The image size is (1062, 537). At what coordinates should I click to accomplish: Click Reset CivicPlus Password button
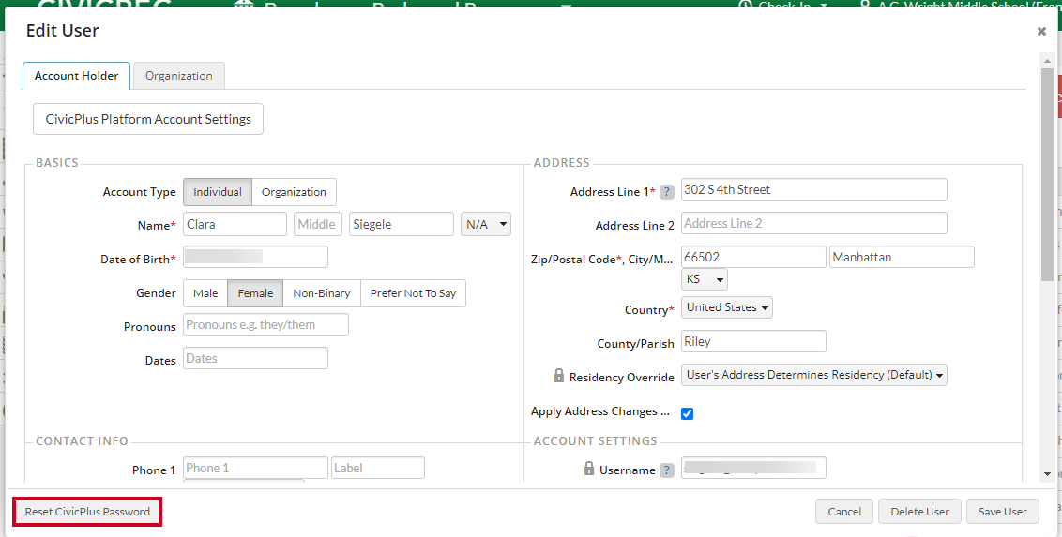87,512
